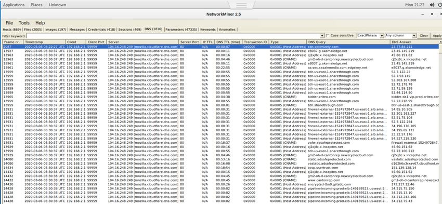
Task: Open the Help menu
Action: [x=40, y=23]
